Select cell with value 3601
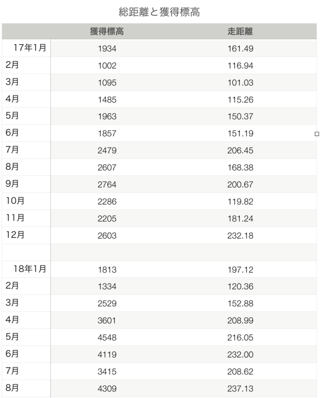The image size is (320, 398). click(x=107, y=320)
